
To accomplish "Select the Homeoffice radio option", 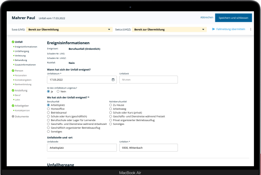I will click(49, 109).
